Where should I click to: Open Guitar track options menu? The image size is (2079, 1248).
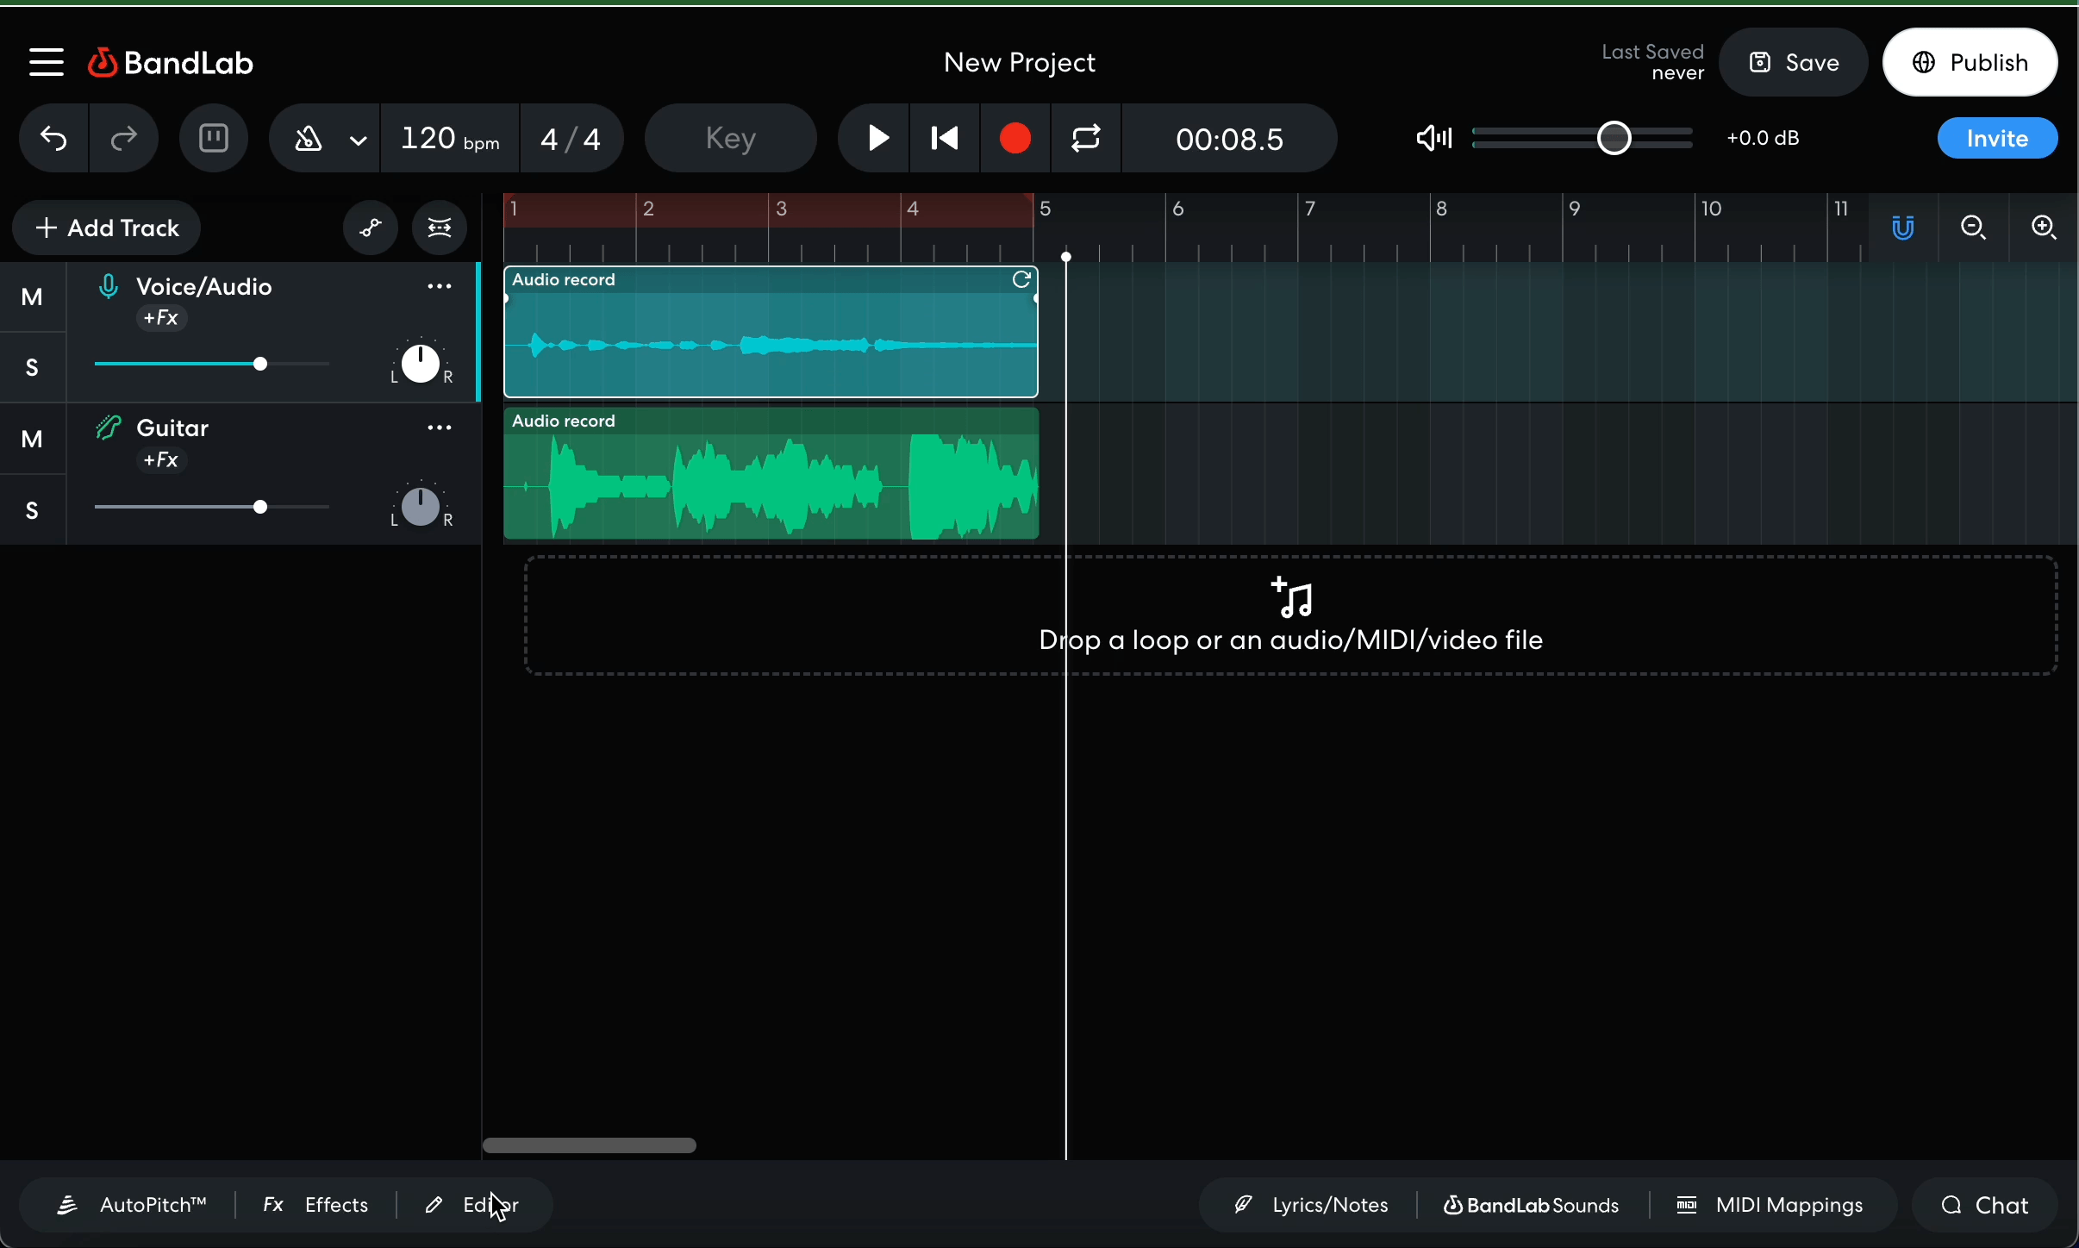[x=440, y=427]
